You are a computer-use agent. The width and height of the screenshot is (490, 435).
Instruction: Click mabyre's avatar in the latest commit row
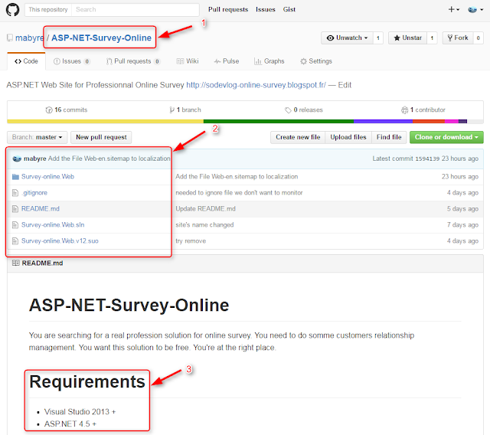[17, 159]
